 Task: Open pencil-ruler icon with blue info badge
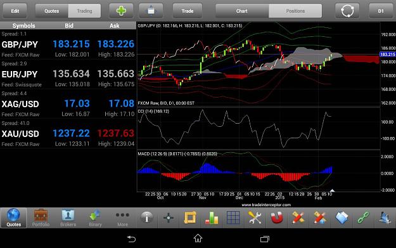tap(320, 218)
